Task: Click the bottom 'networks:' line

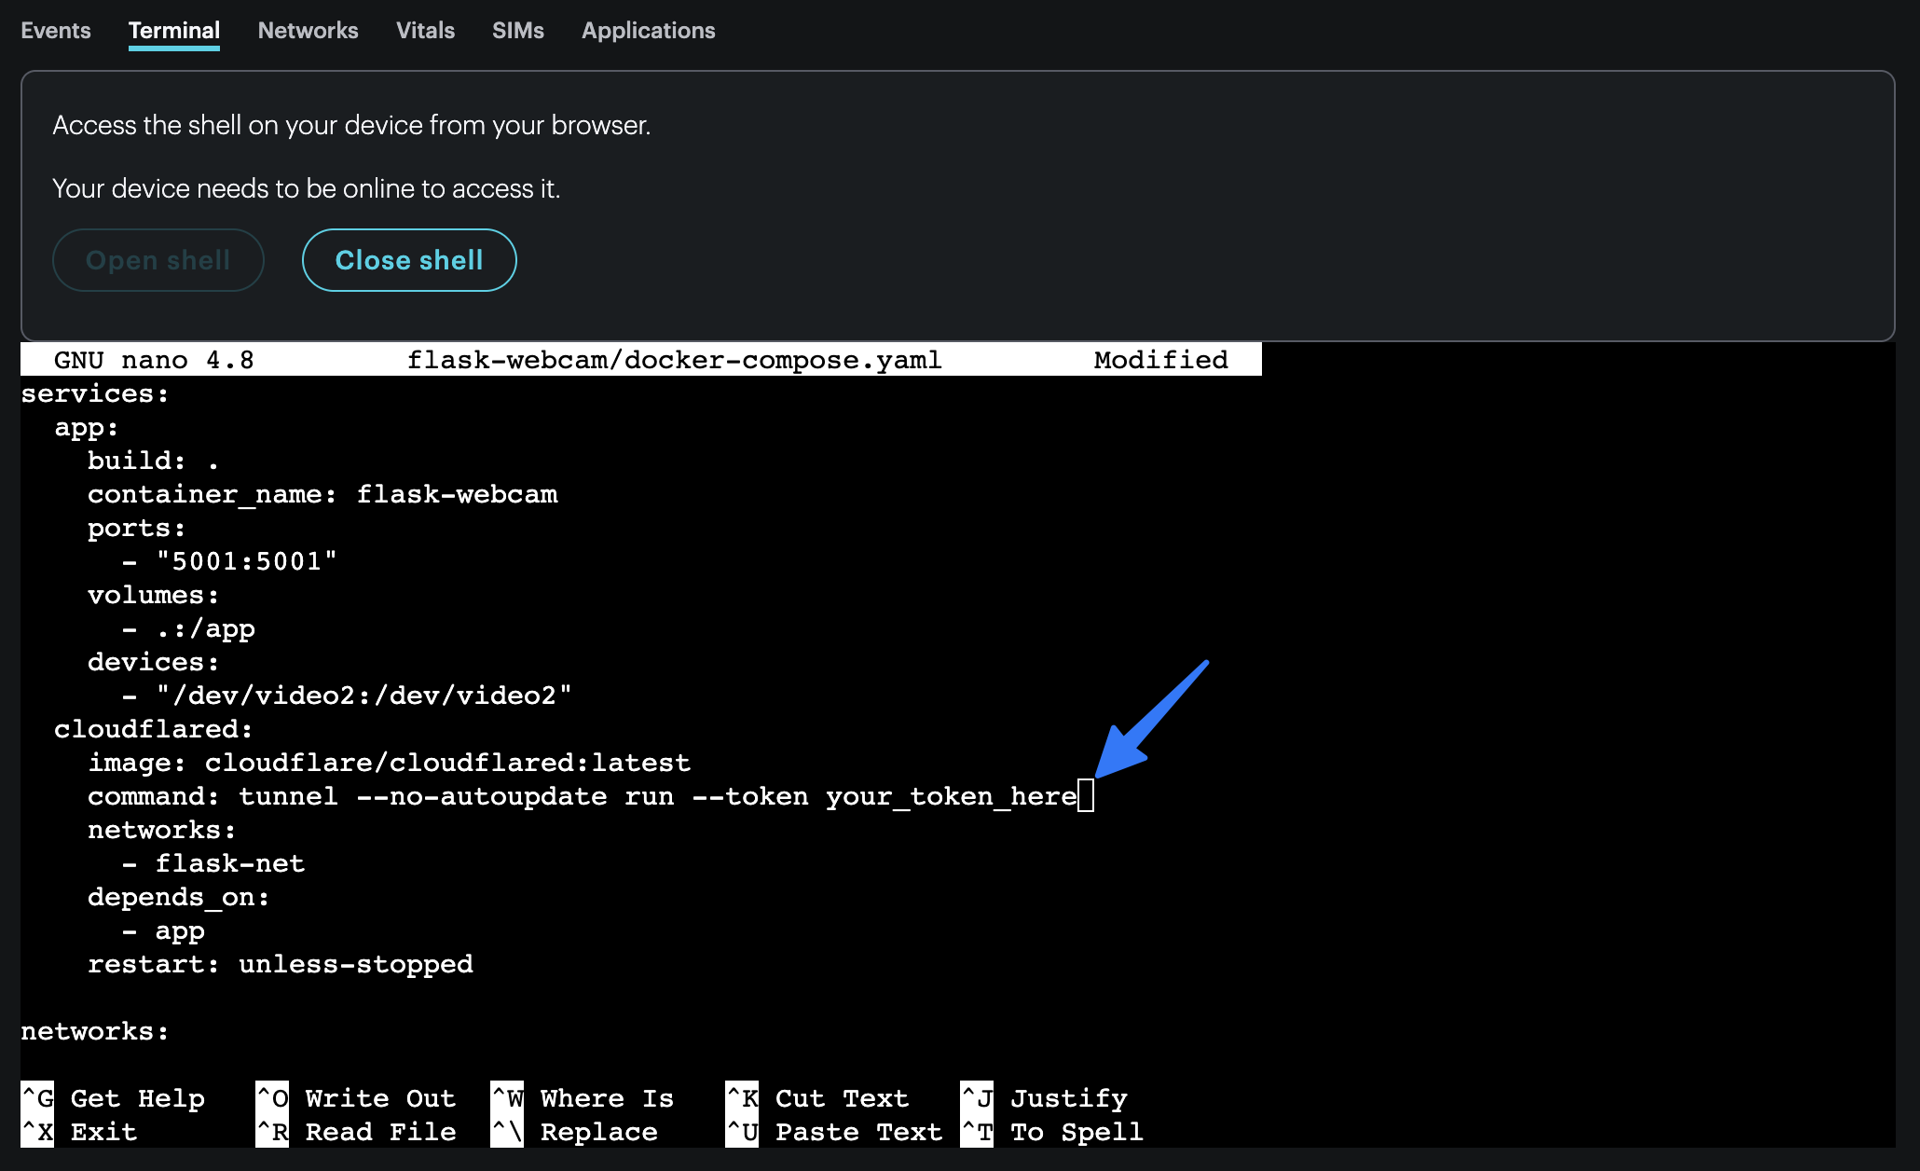Action: click(x=95, y=1031)
